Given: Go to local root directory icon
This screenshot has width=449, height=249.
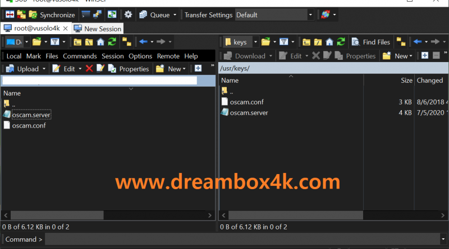Looking at the screenshot, I should (x=89, y=43).
